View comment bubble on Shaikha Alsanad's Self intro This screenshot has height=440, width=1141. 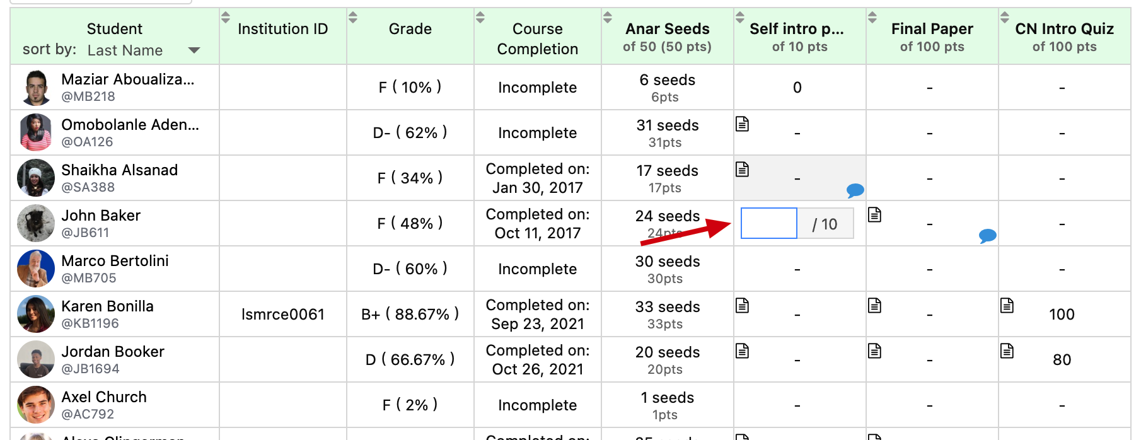point(855,190)
